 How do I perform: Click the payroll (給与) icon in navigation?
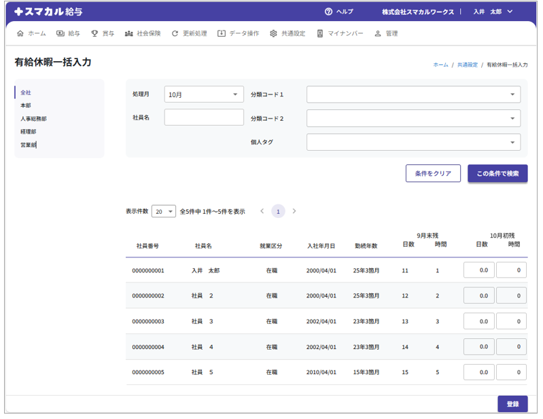coord(60,33)
